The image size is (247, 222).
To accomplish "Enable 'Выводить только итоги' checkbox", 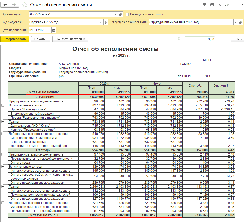I will 127,14.
